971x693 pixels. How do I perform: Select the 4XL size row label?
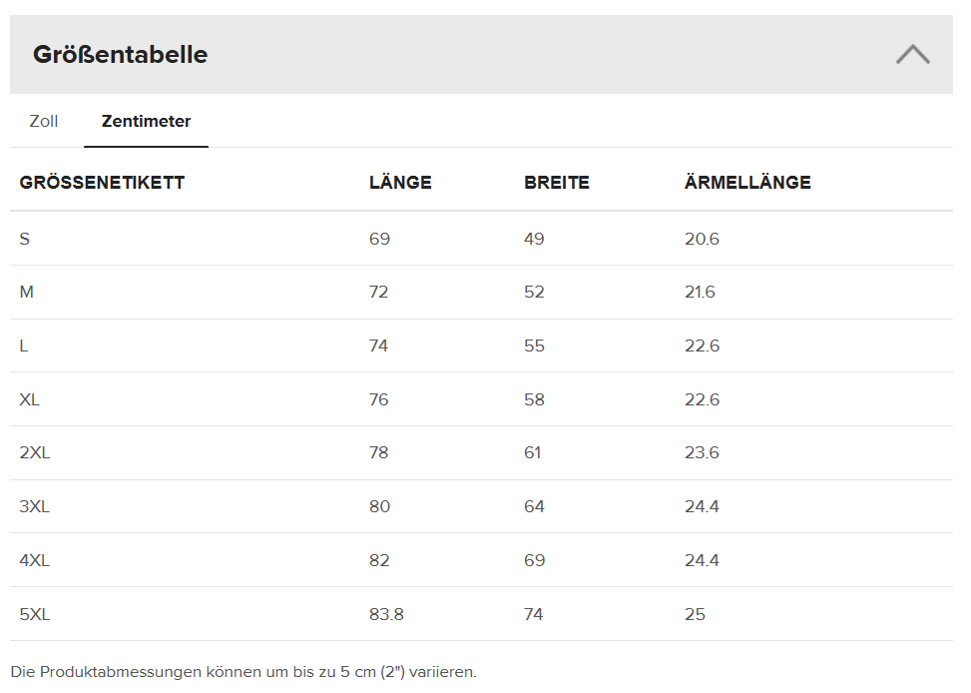click(x=35, y=561)
